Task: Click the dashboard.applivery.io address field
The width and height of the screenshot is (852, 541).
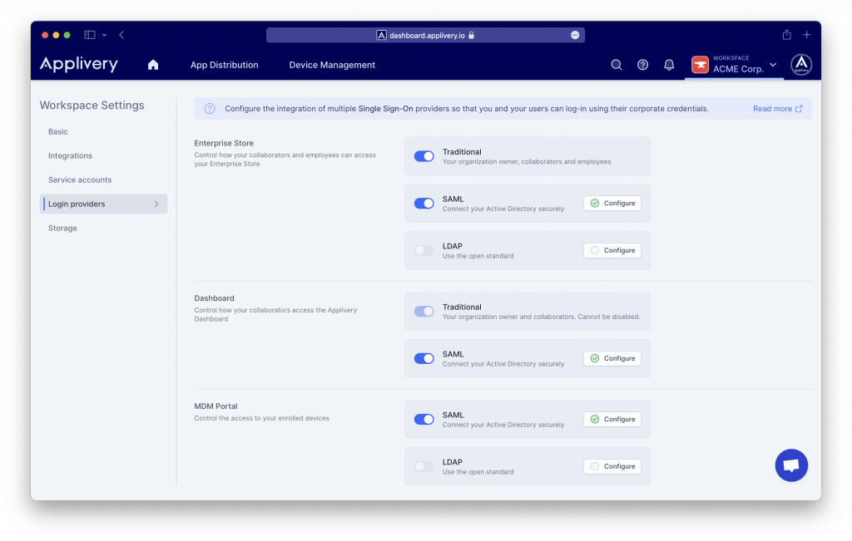Action: coord(425,35)
